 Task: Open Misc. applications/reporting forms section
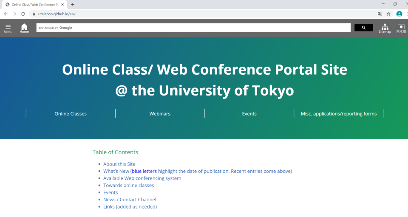(339, 113)
